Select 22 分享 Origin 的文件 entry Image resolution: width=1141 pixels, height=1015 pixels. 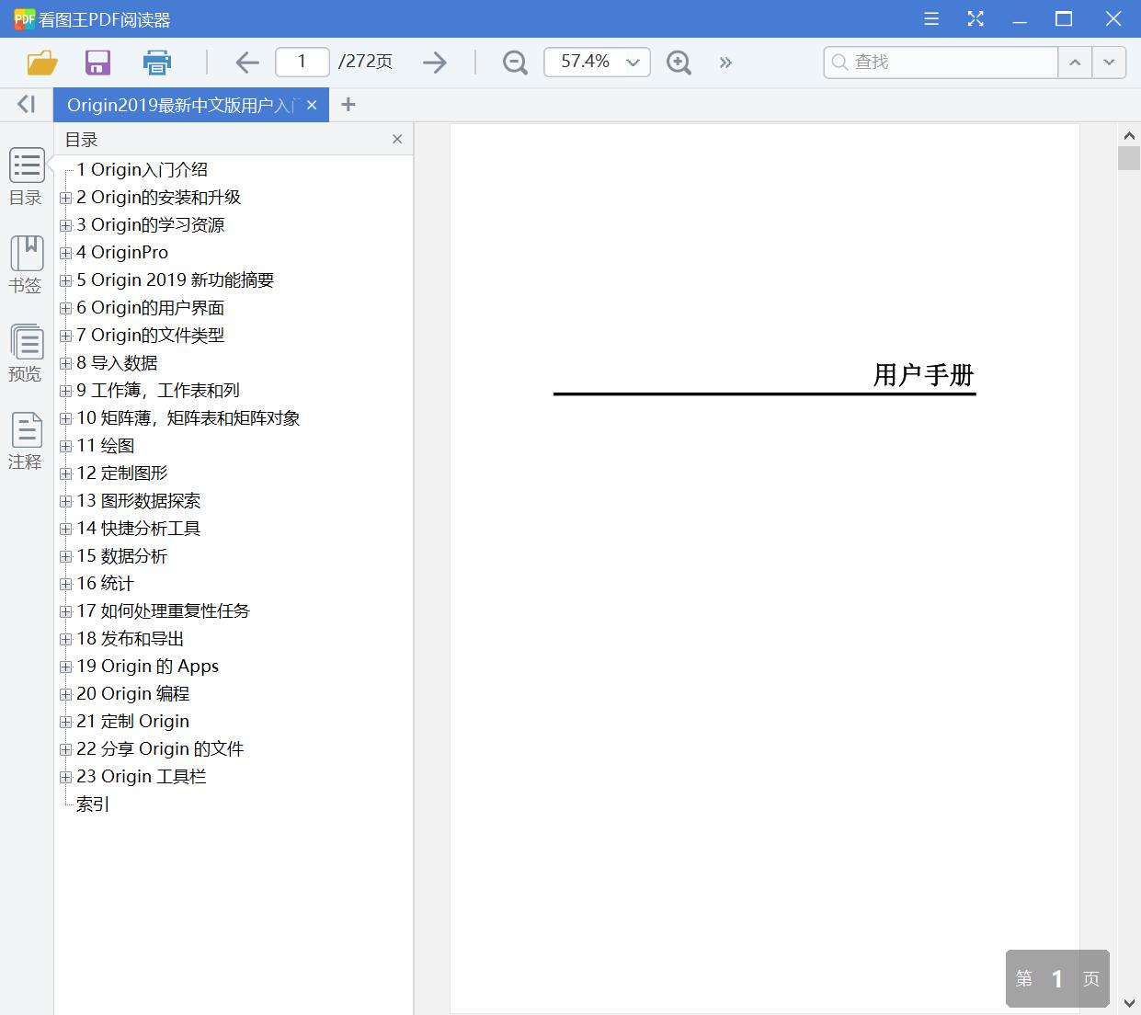pyautogui.click(x=161, y=748)
